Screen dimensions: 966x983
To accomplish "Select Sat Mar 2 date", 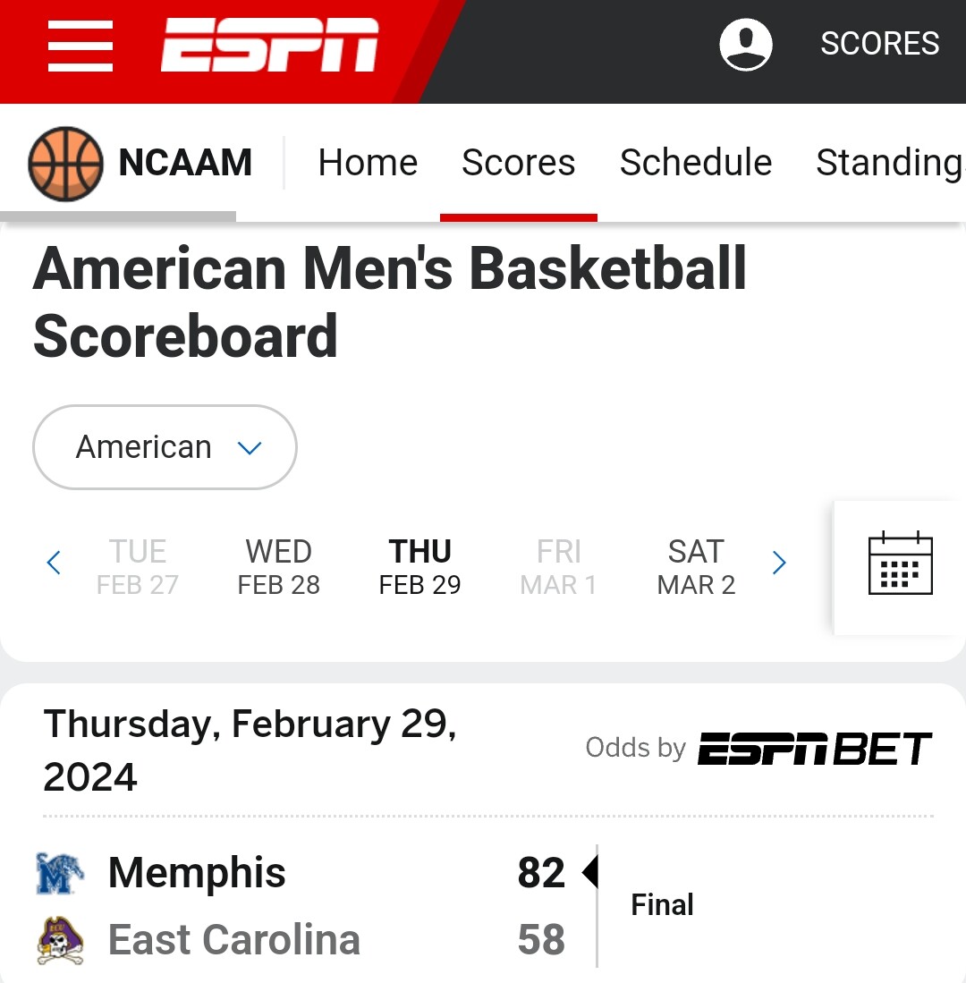I will [x=696, y=567].
